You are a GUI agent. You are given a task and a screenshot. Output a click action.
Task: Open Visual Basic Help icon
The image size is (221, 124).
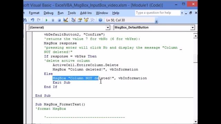pos(100,20)
